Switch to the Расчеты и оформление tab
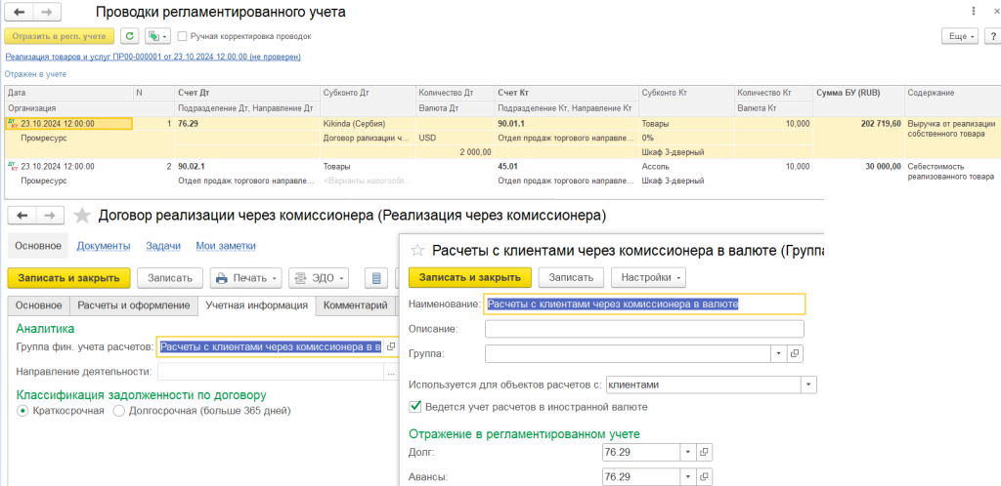The width and height of the screenshot is (1001, 486). click(134, 305)
